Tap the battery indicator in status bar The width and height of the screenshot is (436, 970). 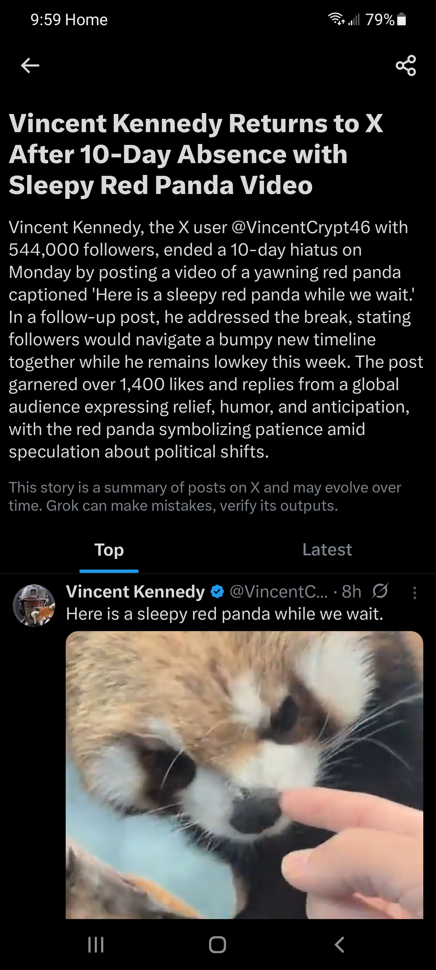tap(401, 19)
